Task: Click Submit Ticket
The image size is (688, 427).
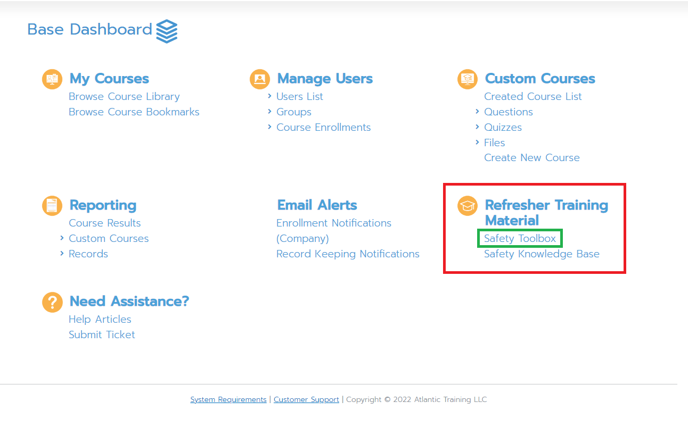Action: click(x=102, y=334)
